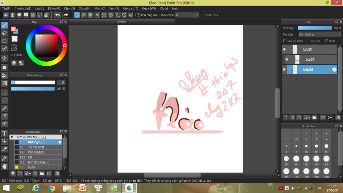Select the Move tool
Image resolution: width=343 pixels, height=193 pixels.
pyautogui.click(x=4, y=58)
